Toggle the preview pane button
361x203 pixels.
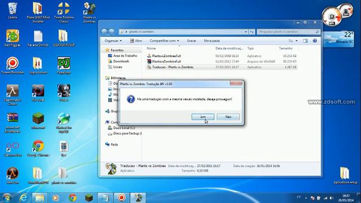coord(305,41)
